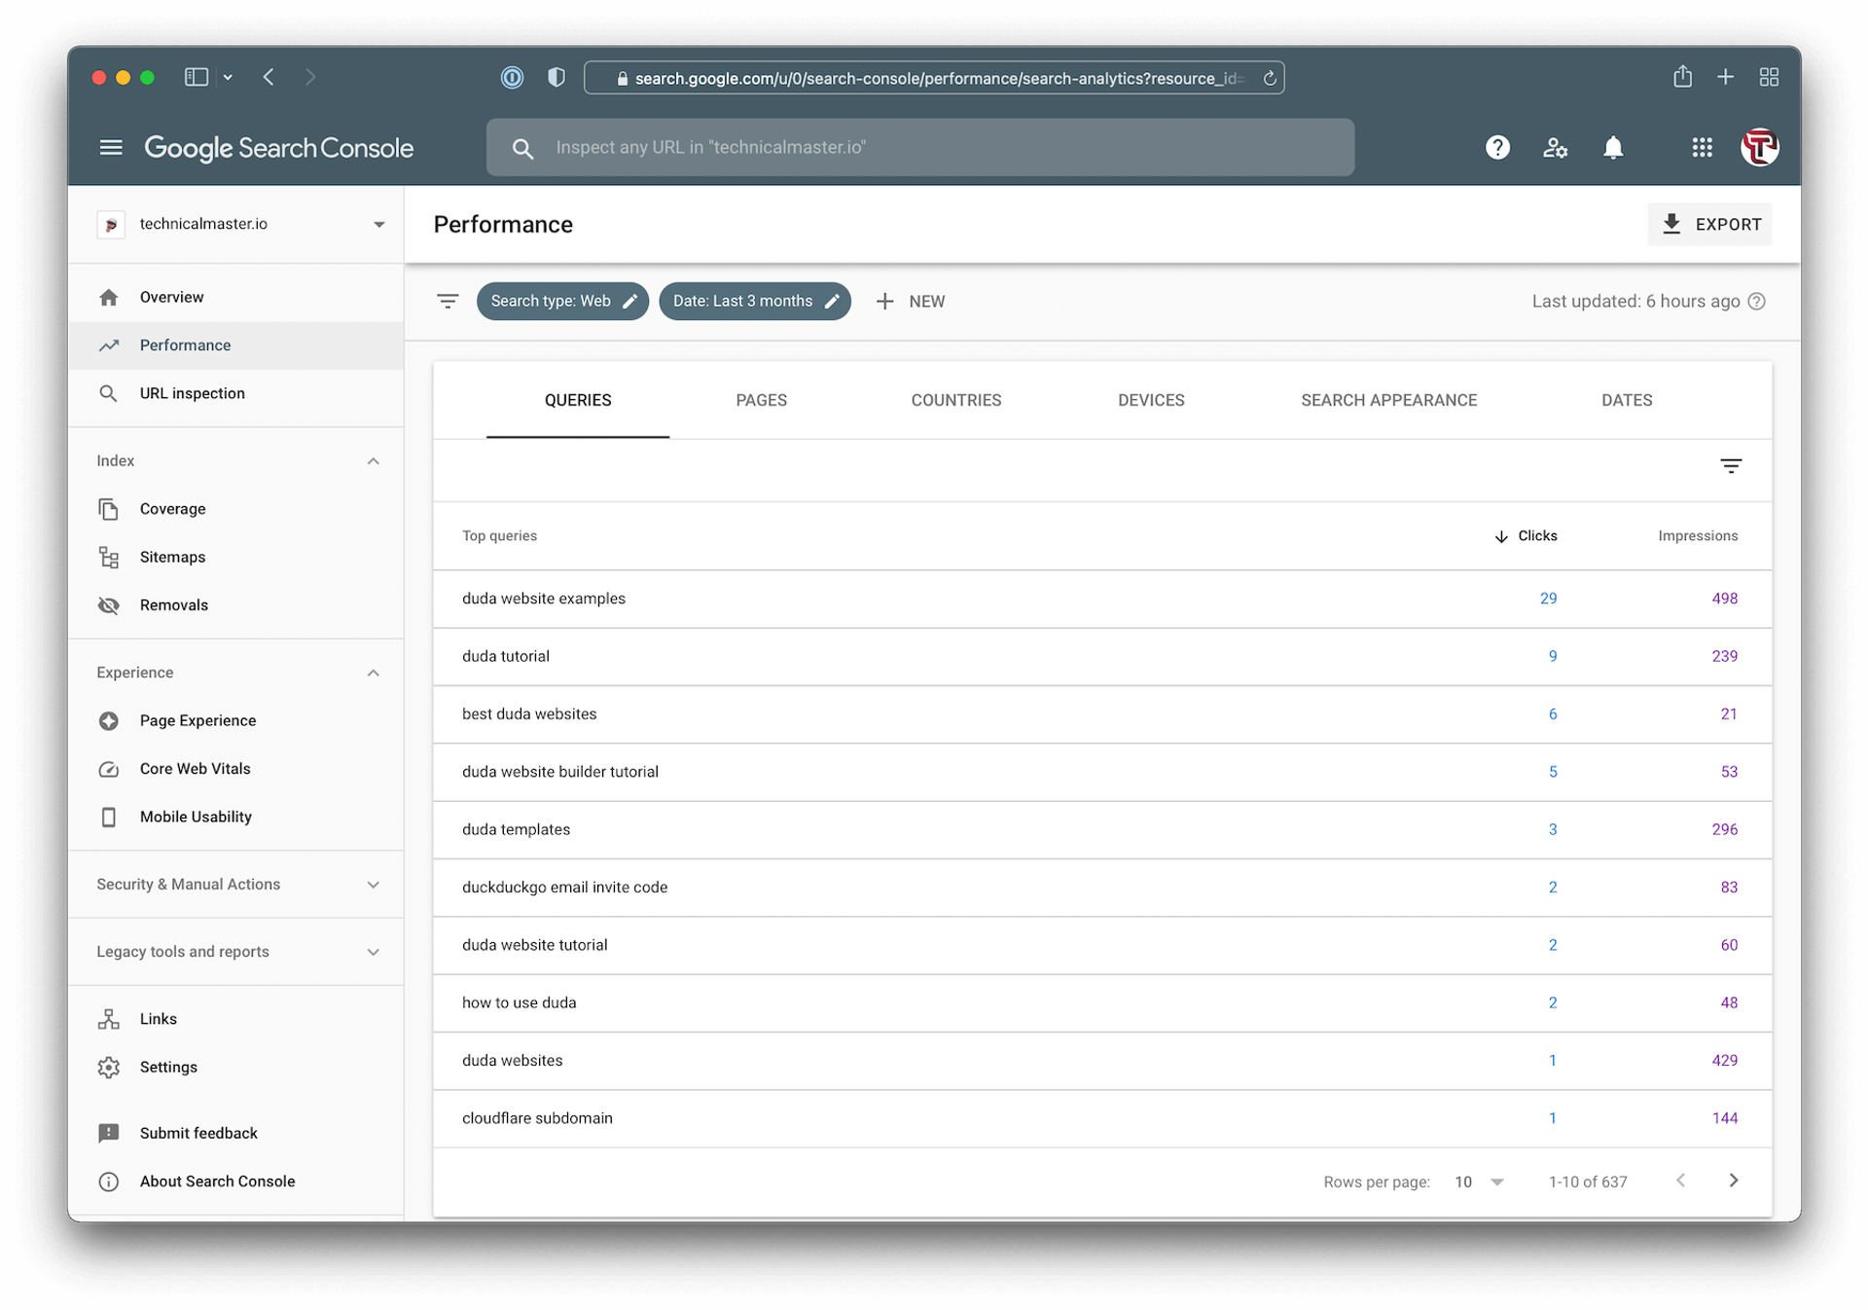Switch to the Pages tab

click(x=761, y=400)
